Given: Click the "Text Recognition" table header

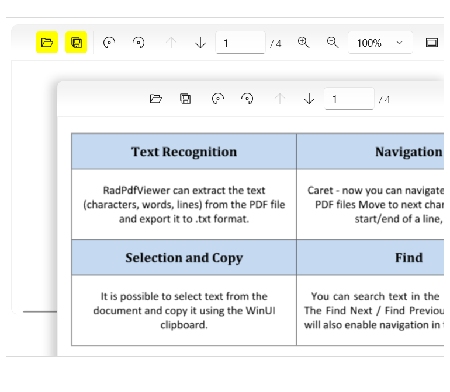Looking at the screenshot, I should point(184,152).
